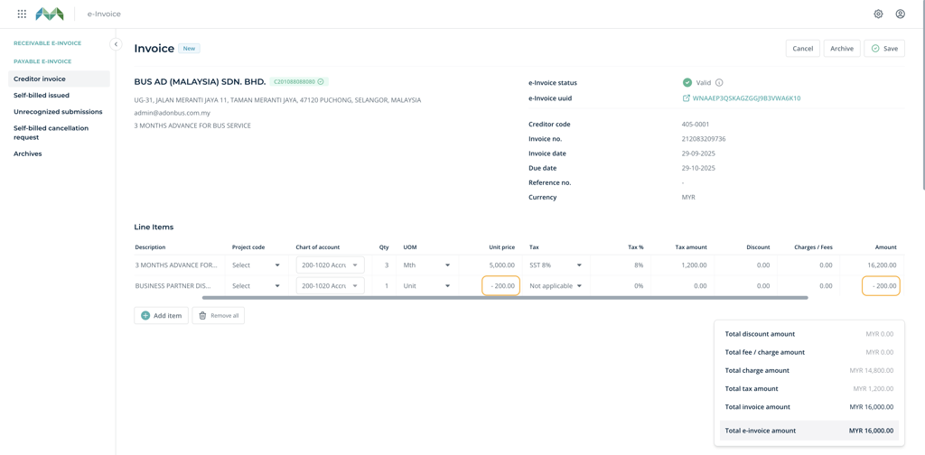Open the e-Invoice uuid WNAAEP3QSKAGZGGJ9B3VWA6K10 link
The height and width of the screenshot is (455, 925).
tap(746, 98)
